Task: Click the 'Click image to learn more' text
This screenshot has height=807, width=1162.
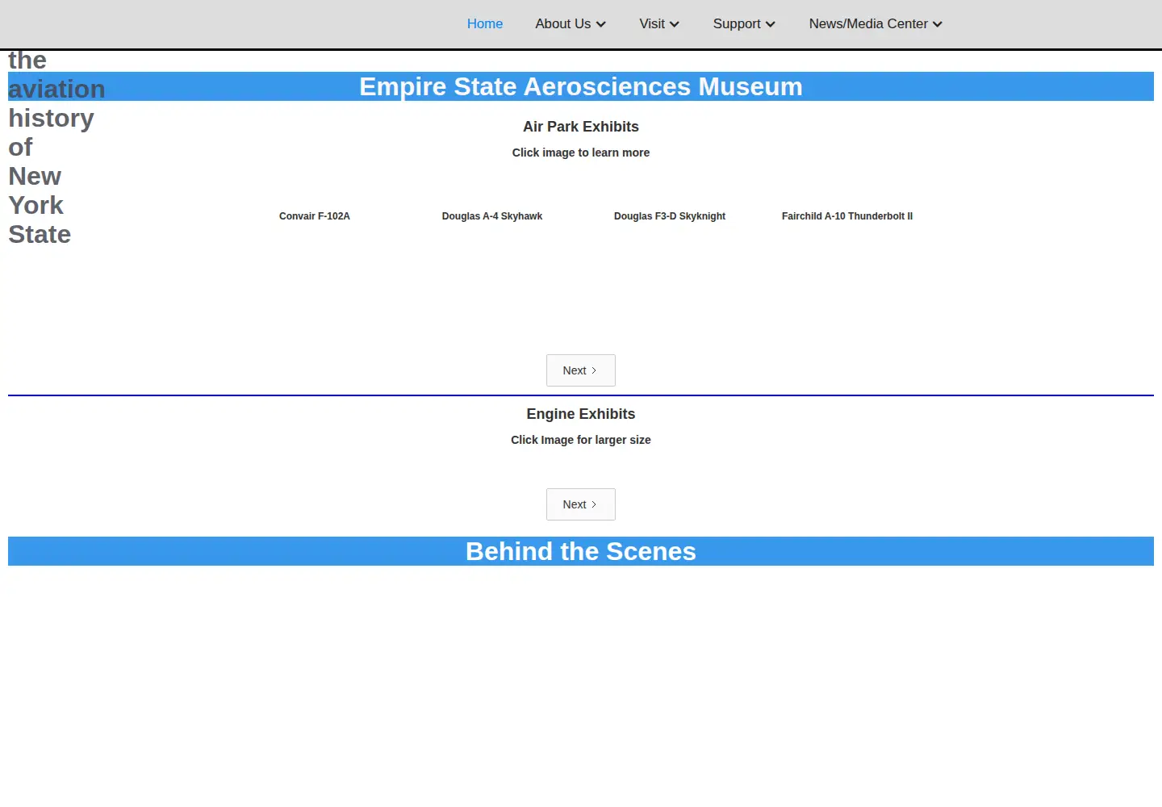Action: point(581,153)
